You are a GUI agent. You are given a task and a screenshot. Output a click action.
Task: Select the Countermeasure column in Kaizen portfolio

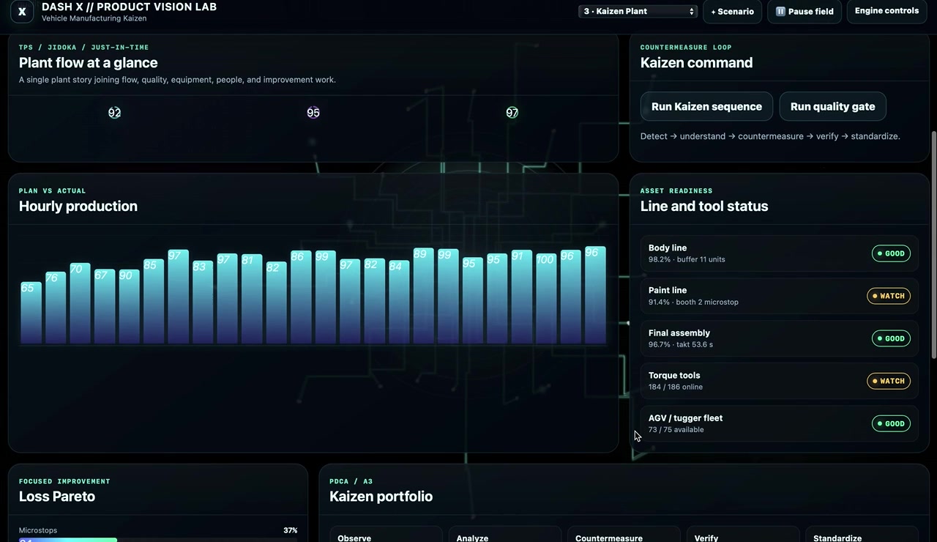(624, 535)
